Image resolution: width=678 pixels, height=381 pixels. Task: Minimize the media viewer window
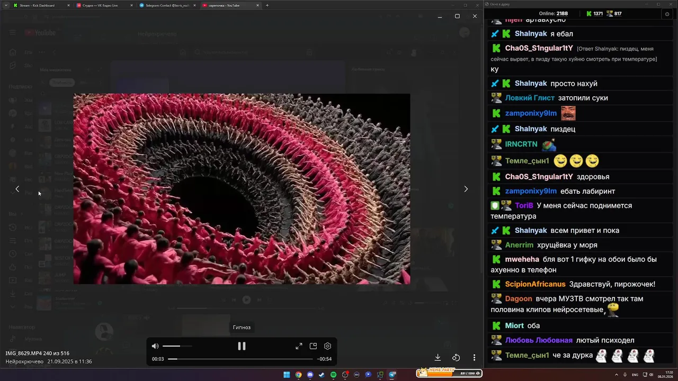[x=440, y=16]
